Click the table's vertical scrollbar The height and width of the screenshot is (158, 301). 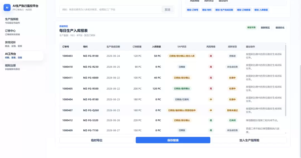(x=286, y=80)
